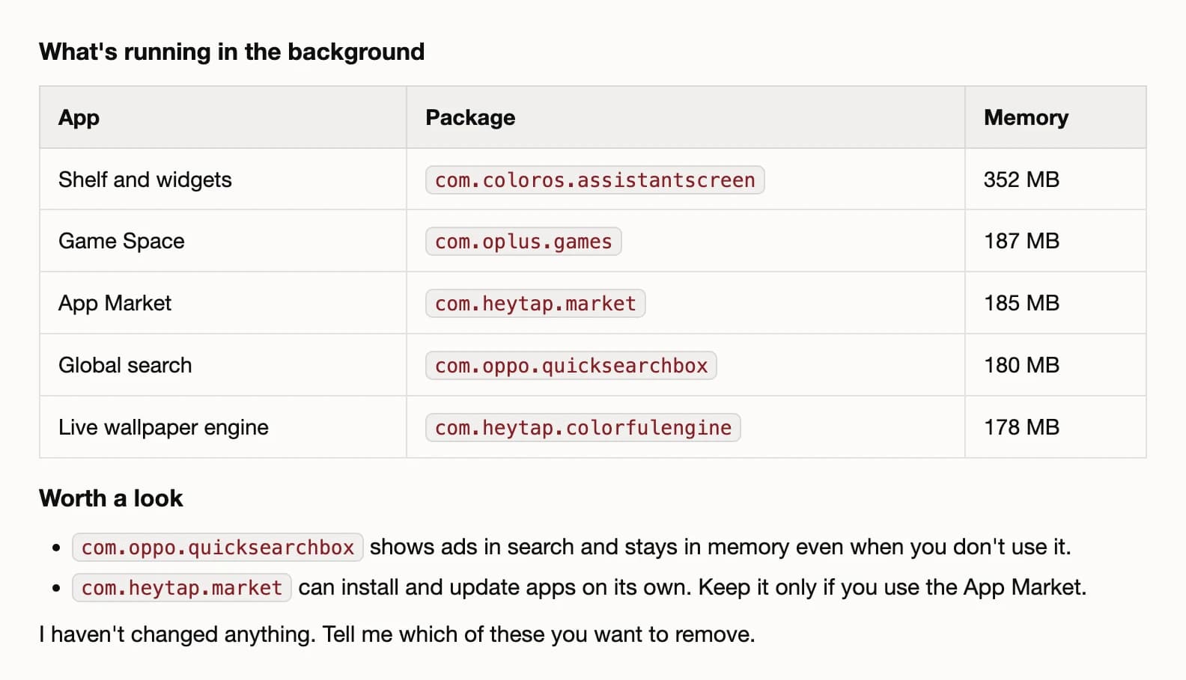Click the 'shows ads in search' sentence
Image resolution: width=1186 pixels, height=680 pixels.
720,547
